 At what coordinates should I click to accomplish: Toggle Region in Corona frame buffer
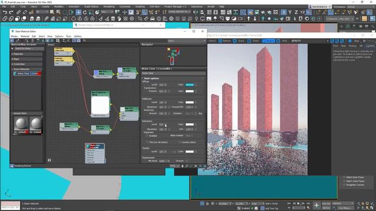click(268, 41)
